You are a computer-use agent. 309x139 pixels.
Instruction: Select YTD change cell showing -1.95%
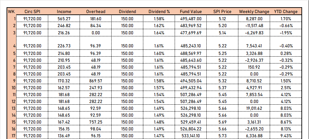285,33
